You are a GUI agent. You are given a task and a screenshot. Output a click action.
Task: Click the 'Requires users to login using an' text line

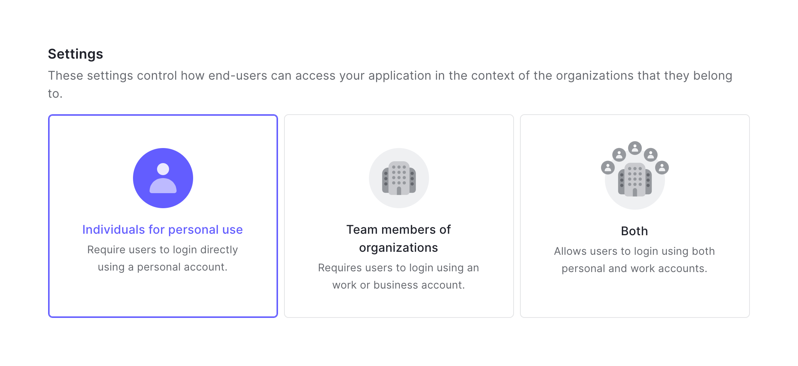click(x=398, y=268)
